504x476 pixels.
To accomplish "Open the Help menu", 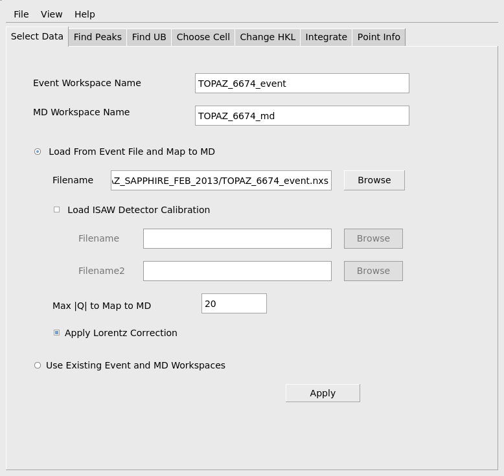I will (x=84, y=14).
